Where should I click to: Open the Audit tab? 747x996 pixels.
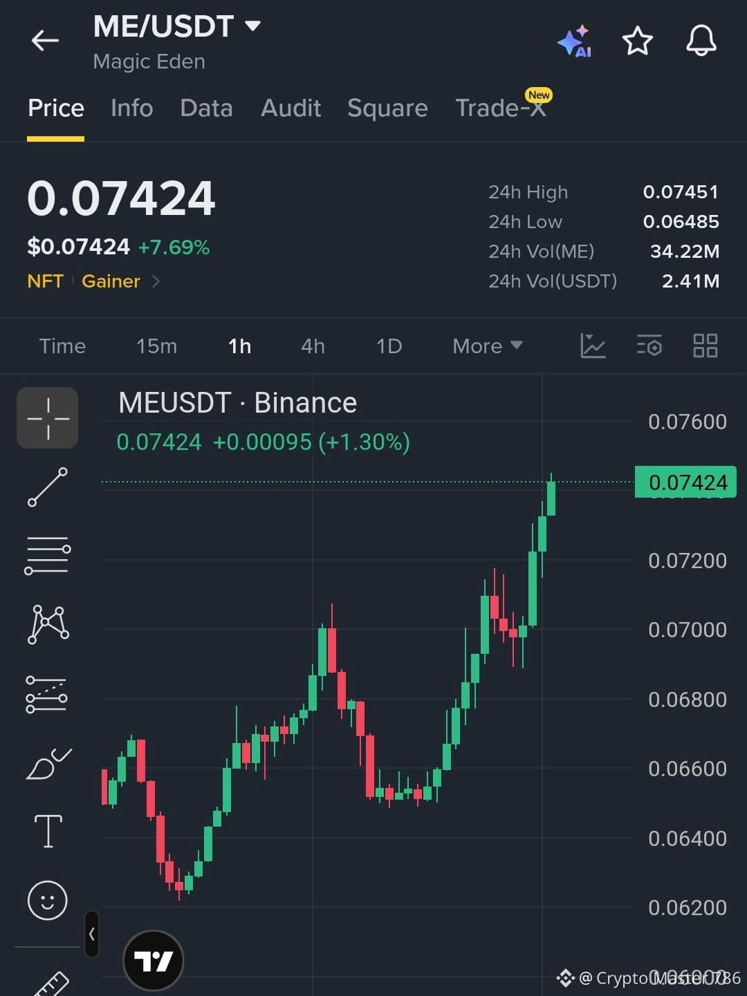290,109
